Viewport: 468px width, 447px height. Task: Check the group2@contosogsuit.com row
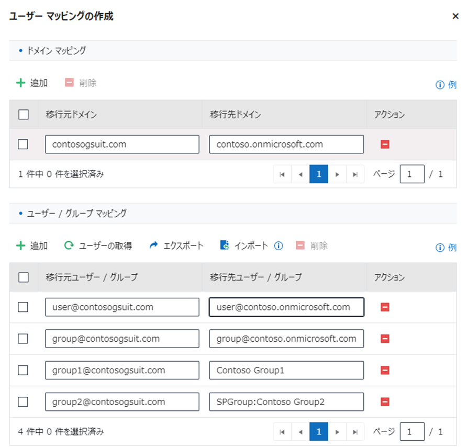(23, 402)
